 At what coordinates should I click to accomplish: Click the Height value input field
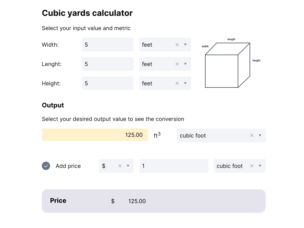pyautogui.click(x=107, y=83)
